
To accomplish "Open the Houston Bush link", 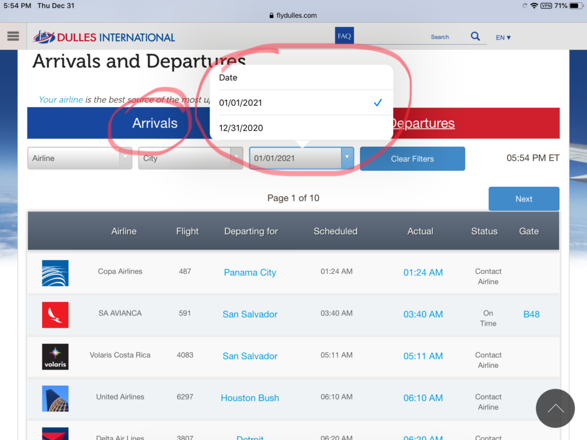I will [250, 398].
